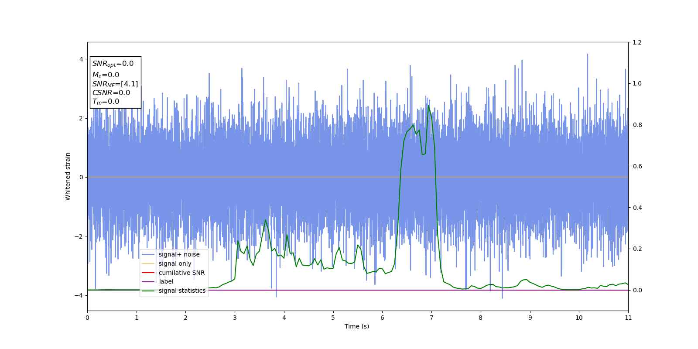Click the Mc=0.0 annotation text
The width and height of the screenshot is (698, 349).
106,75
